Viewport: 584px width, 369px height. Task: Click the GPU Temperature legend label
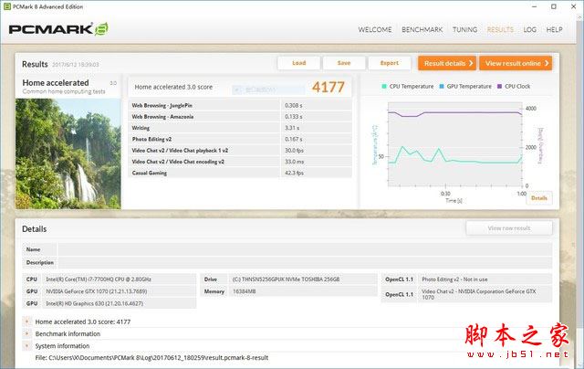[469, 86]
